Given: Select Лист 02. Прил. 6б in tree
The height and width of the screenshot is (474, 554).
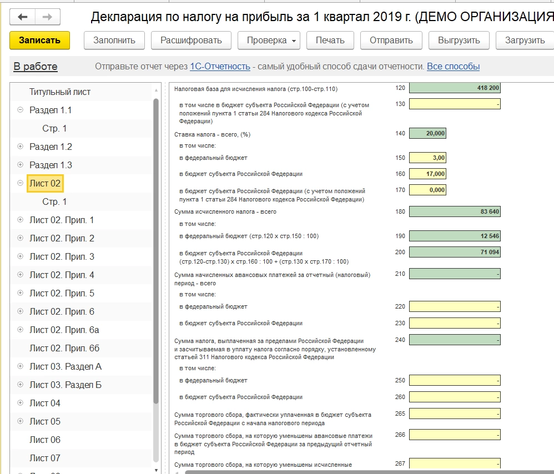Looking at the screenshot, I should 64,348.
